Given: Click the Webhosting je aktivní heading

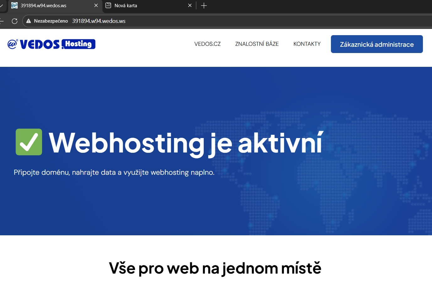Looking at the screenshot, I should 185,143.
